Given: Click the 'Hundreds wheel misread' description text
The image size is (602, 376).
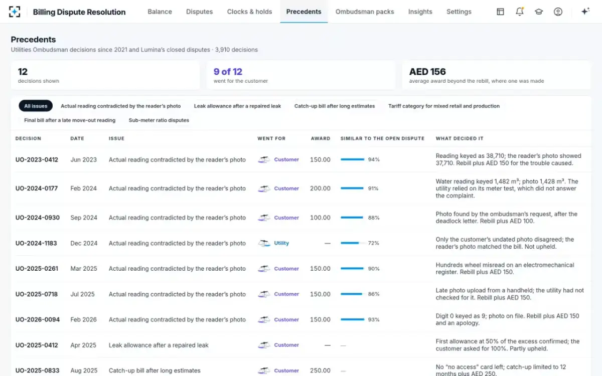Looking at the screenshot, I should click(505, 269).
